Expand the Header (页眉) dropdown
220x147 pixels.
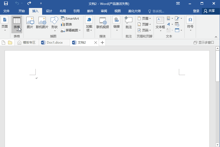[x=144, y=19]
